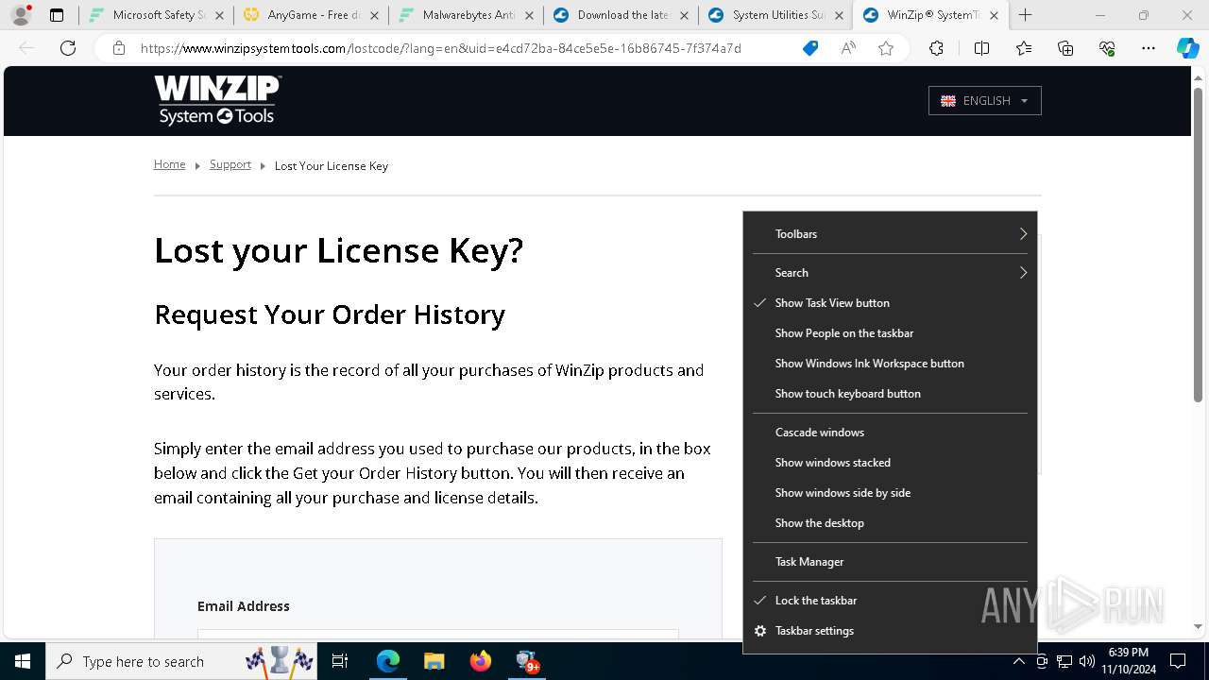Viewport: 1209px width, 680px height.
Task: Open the shield app with 9+ badge
Action: 527,661
